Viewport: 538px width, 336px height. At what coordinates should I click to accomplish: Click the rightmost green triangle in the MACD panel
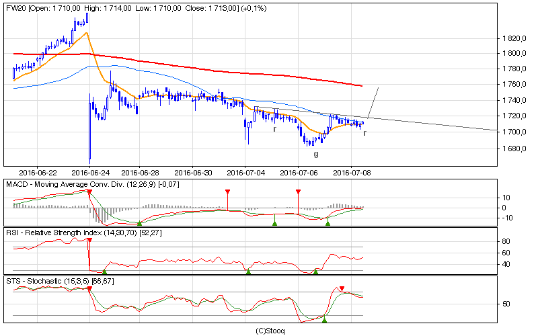[328, 223]
